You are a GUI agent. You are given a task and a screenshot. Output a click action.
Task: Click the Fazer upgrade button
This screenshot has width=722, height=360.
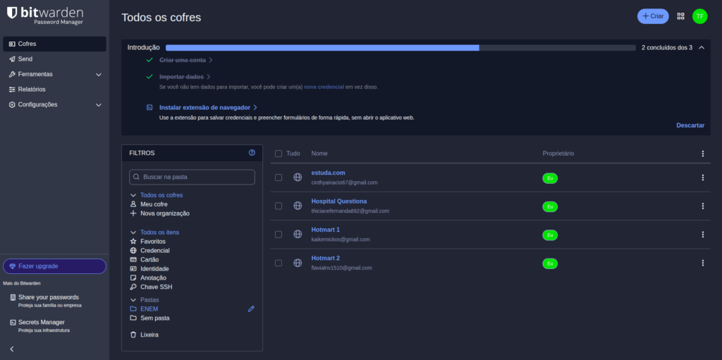coord(54,266)
